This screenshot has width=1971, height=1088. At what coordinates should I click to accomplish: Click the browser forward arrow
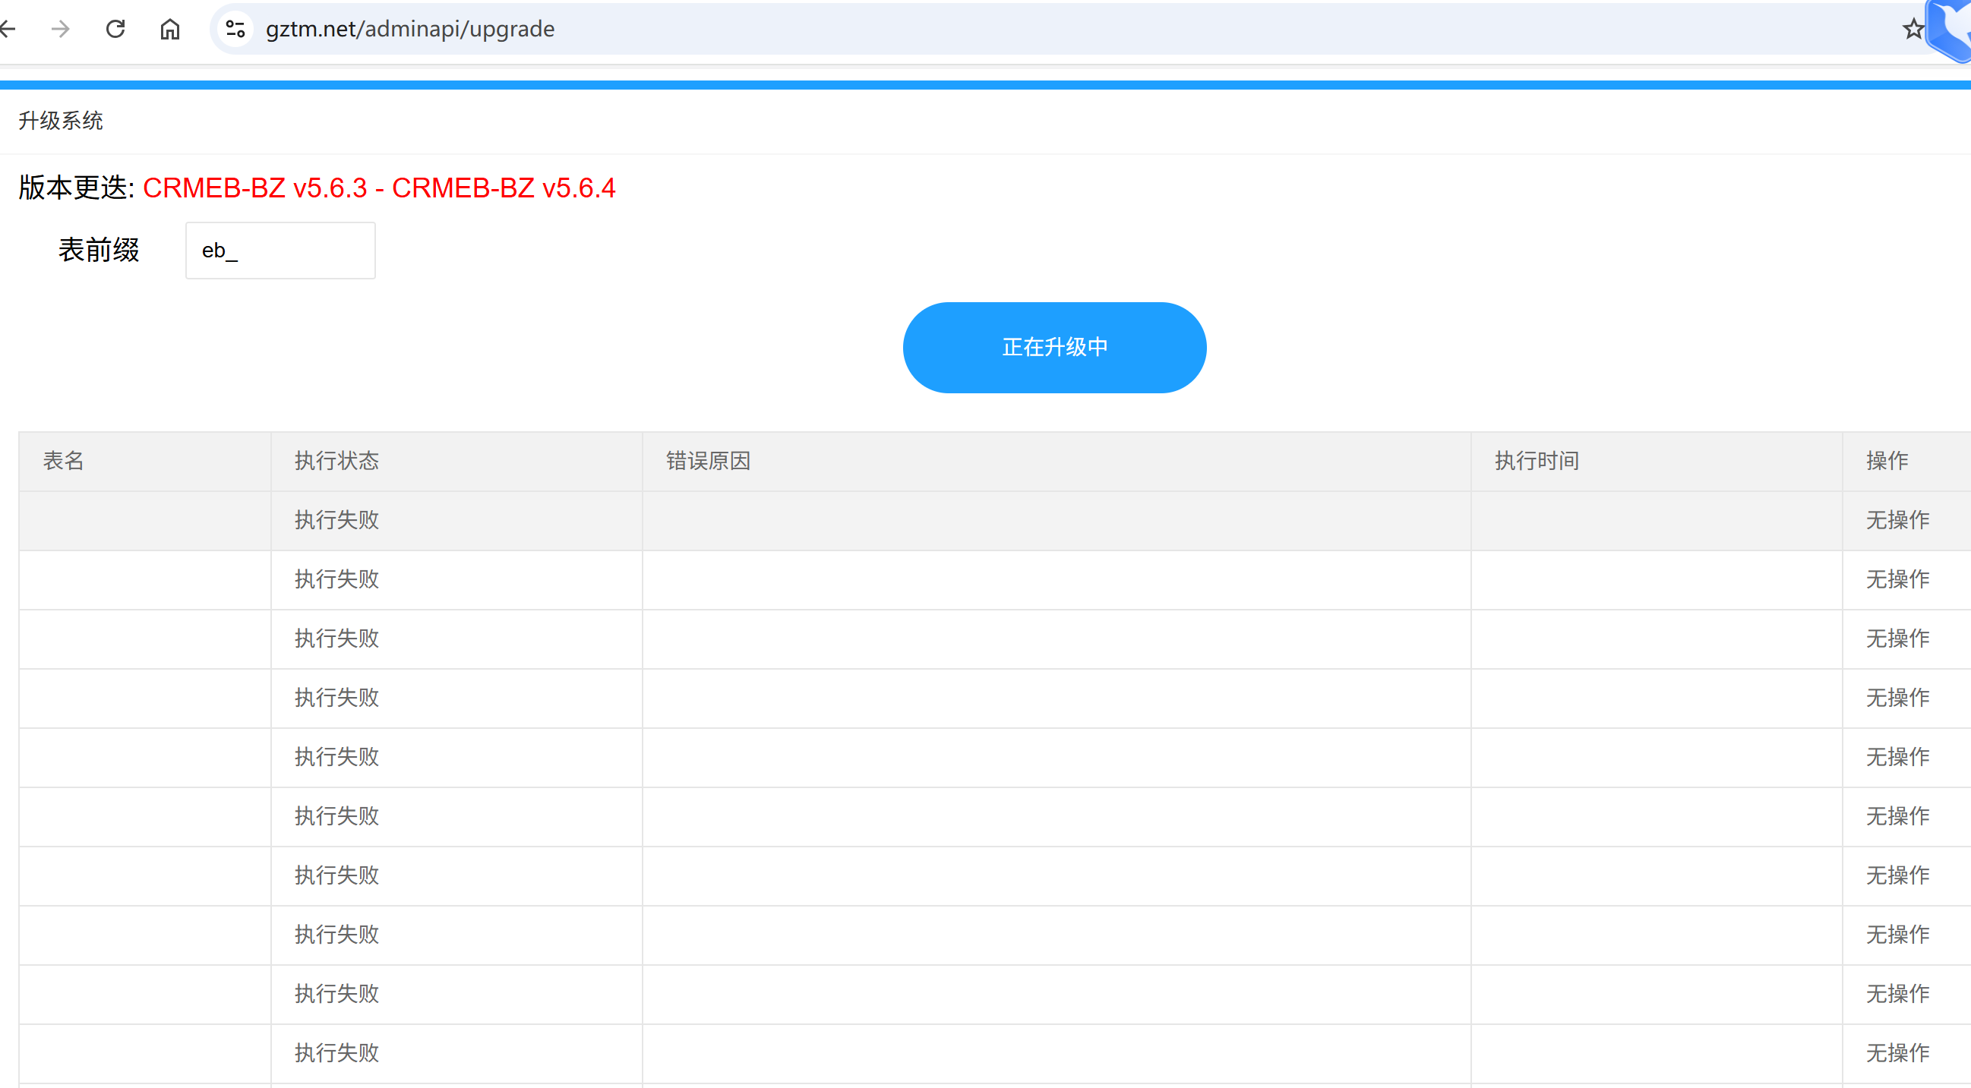point(61,29)
